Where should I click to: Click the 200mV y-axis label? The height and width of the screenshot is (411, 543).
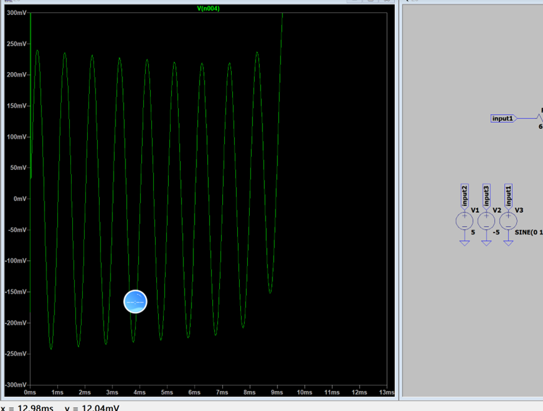coord(16,75)
